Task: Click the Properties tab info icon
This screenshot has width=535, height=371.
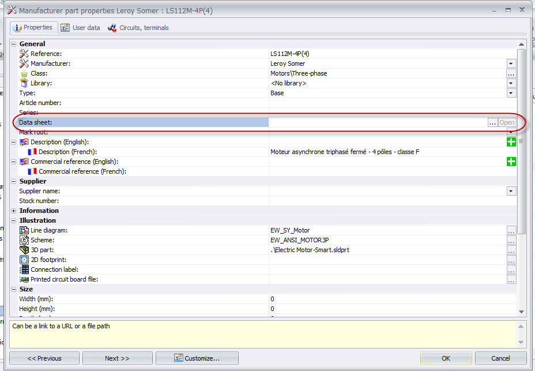Action: tap(17, 28)
